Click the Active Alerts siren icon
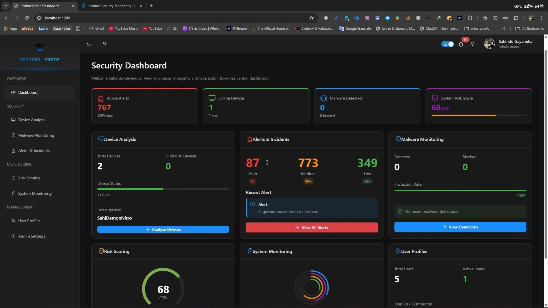548x308 pixels. (100, 98)
